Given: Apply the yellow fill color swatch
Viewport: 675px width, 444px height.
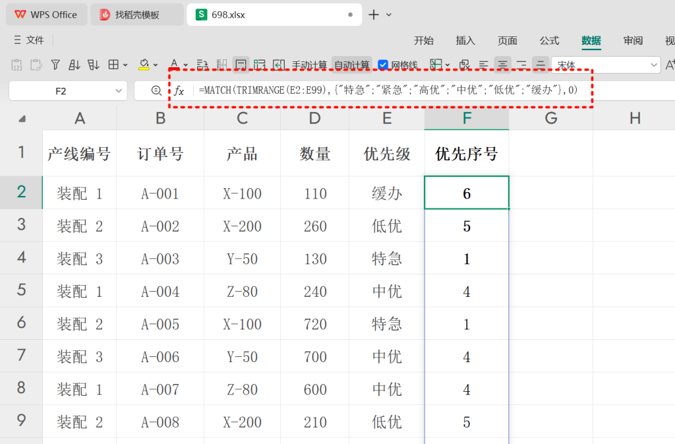Looking at the screenshot, I should pos(144,65).
